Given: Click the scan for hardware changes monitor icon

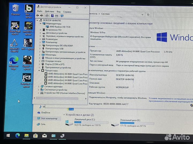Looking at the screenshot, I should pyautogui.click(x=62, y=16).
